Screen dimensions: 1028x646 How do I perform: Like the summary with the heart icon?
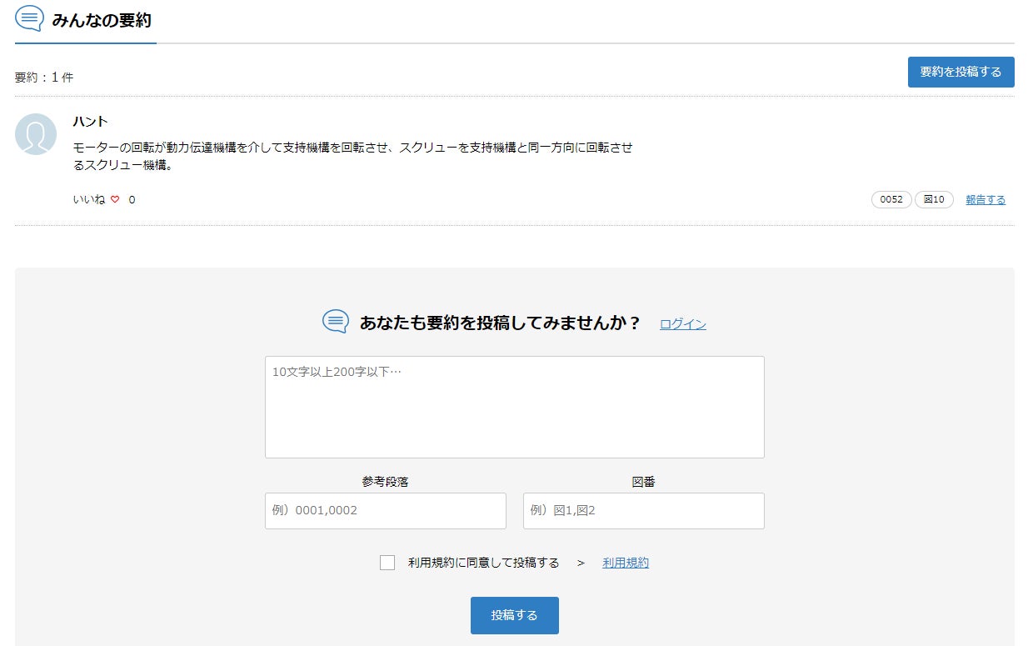click(x=115, y=200)
